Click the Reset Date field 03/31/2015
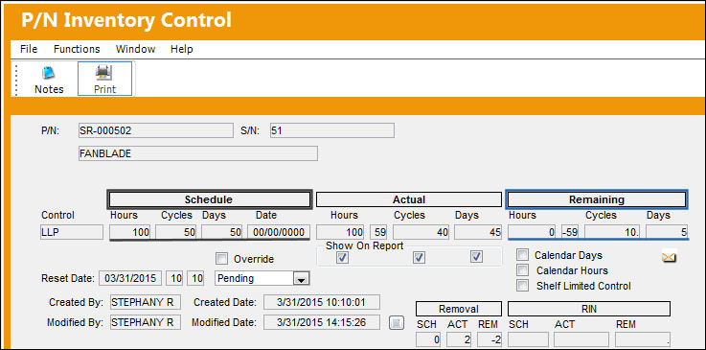The image size is (706, 350). (x=130, y=278)
